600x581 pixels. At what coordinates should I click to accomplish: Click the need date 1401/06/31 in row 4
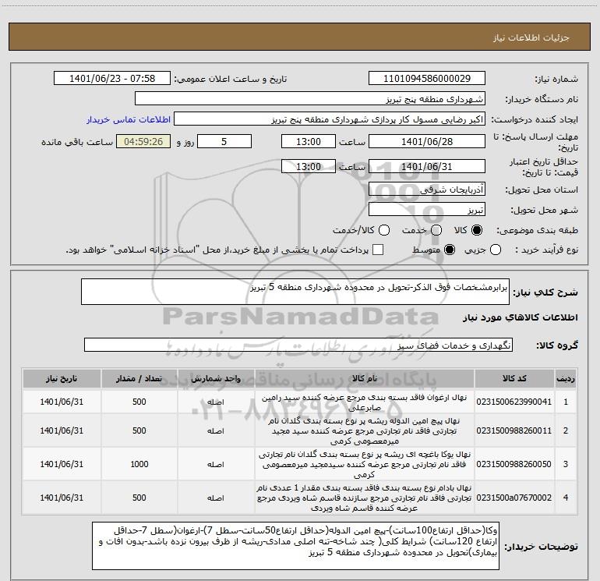point(62,498)
